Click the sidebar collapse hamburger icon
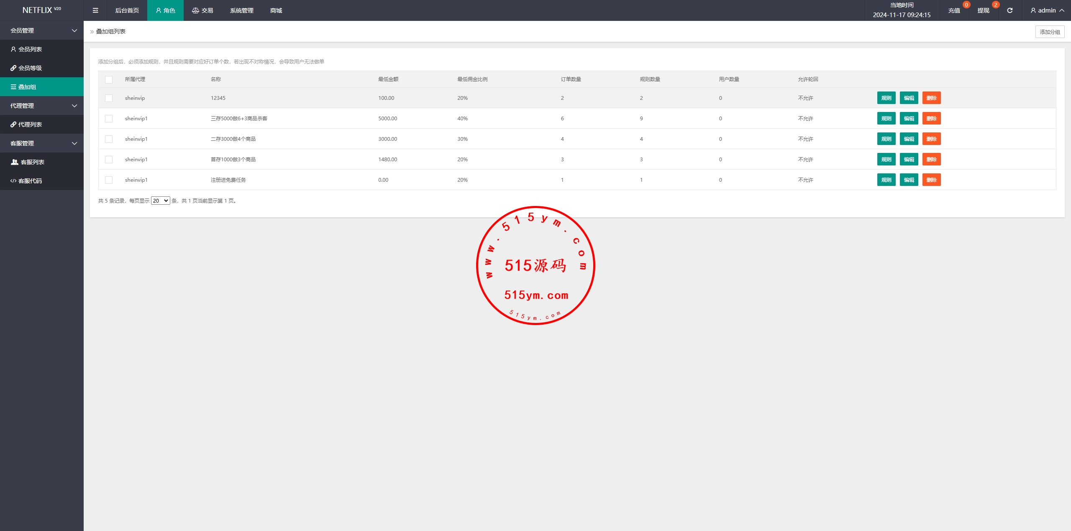 click(95, 10)
